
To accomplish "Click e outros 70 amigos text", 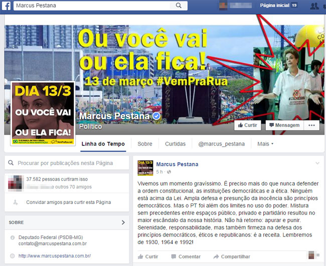I will point(71,187).
